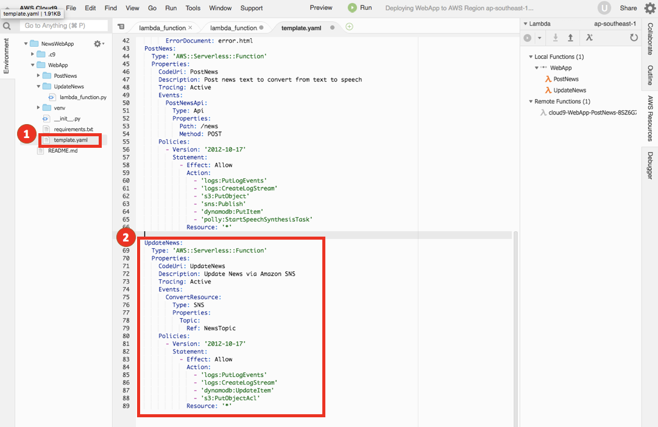Close the first lambda_function tab
The image size is (658, 427).
pos(190,27)
